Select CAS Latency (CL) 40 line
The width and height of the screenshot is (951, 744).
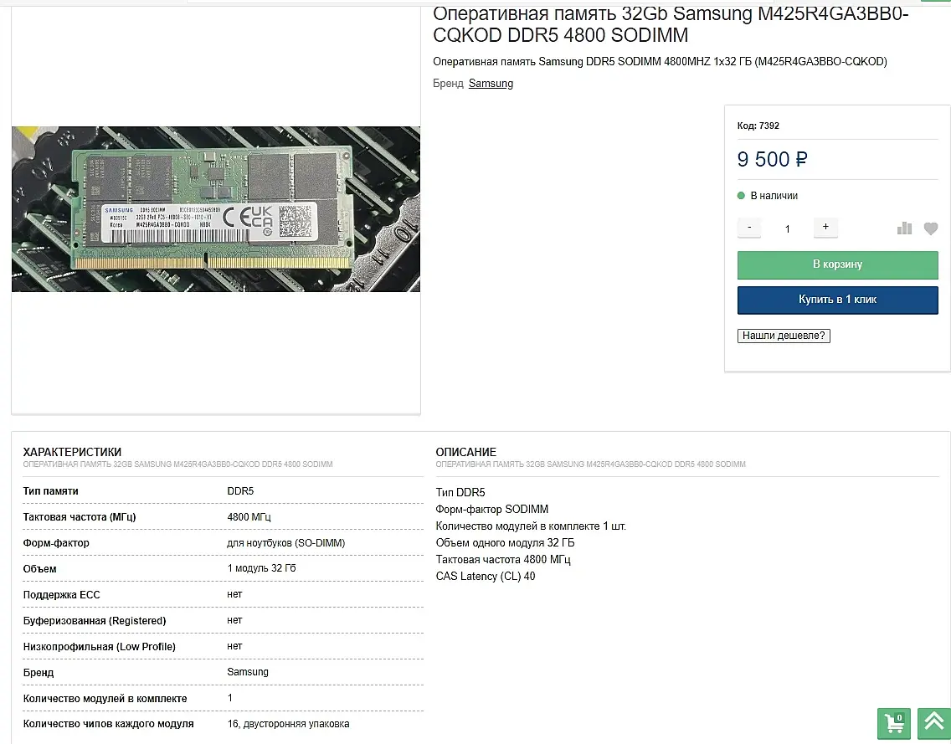(x=486, y=576)
